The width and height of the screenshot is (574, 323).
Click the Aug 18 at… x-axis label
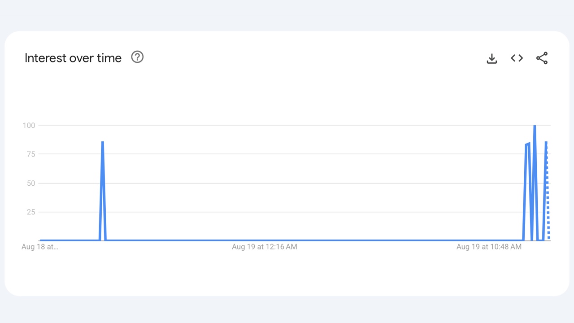coord(40,247)
